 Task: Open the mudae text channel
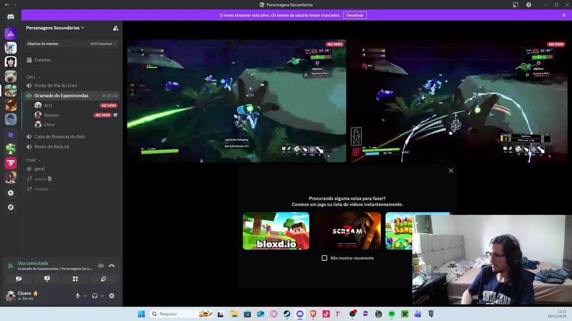click(72, 189)
